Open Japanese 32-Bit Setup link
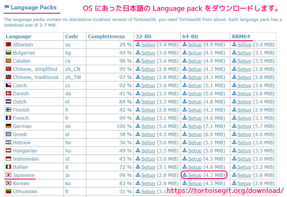The image size is (287, 197). coord(148,175)
